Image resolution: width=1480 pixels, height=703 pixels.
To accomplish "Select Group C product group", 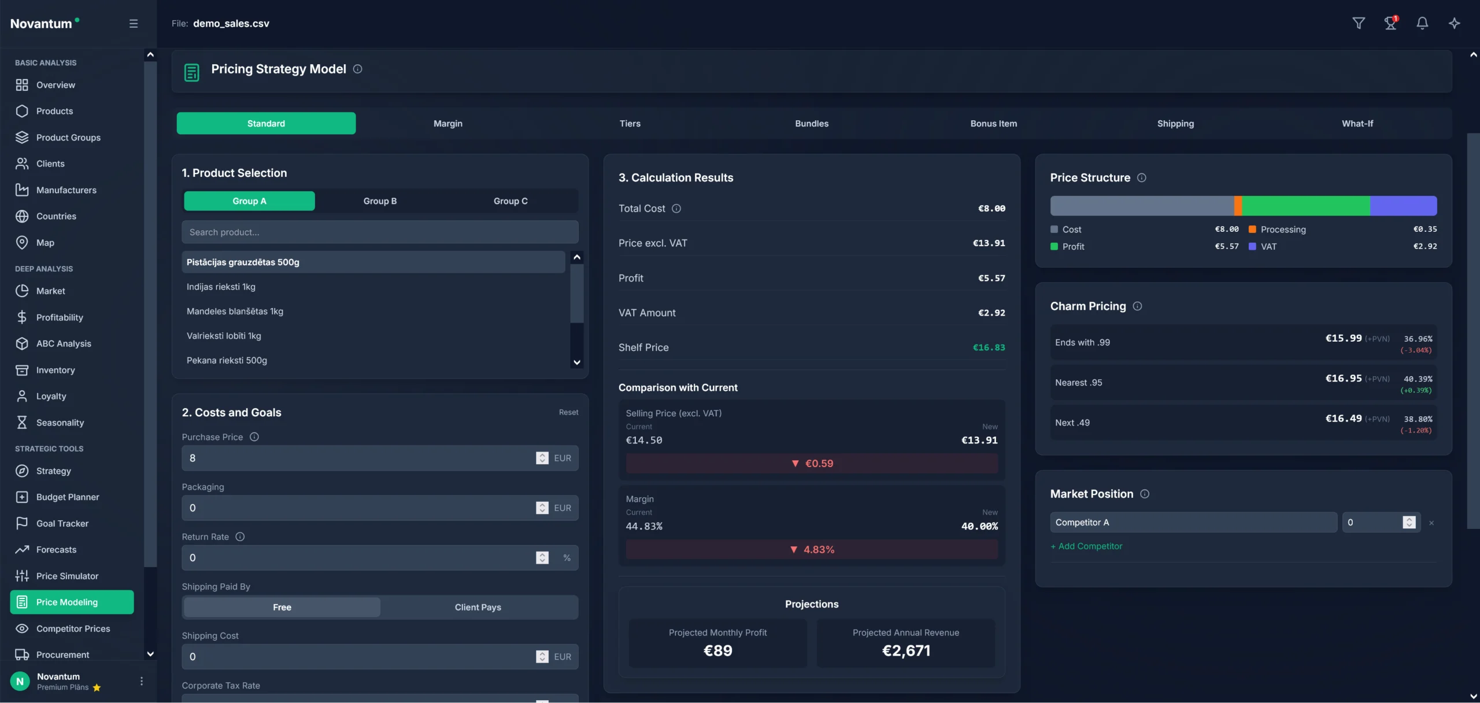I will [x=510, y=201].
